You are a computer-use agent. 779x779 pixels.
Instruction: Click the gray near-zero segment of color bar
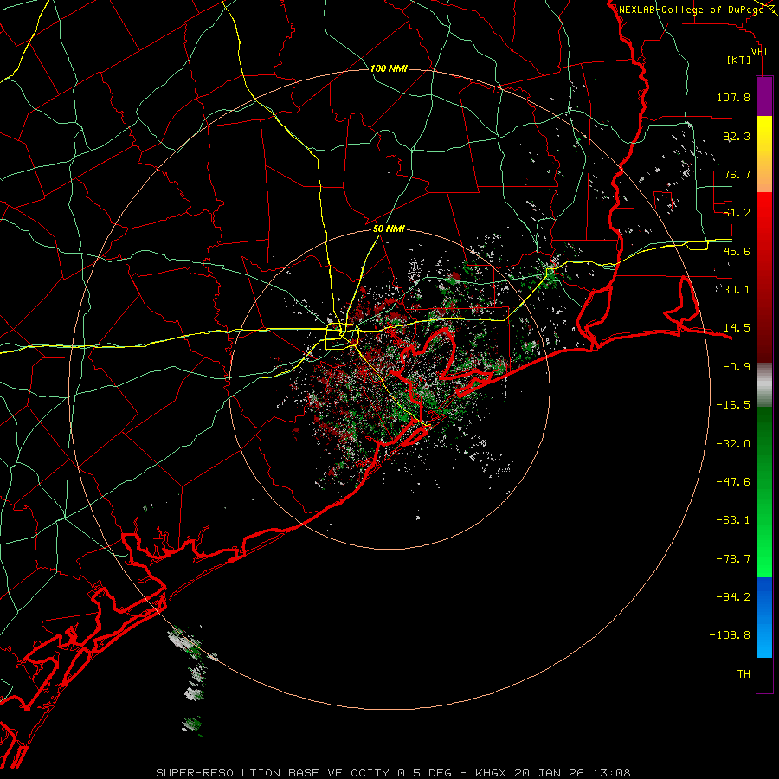pyautogui.click(x=764, y=385)
